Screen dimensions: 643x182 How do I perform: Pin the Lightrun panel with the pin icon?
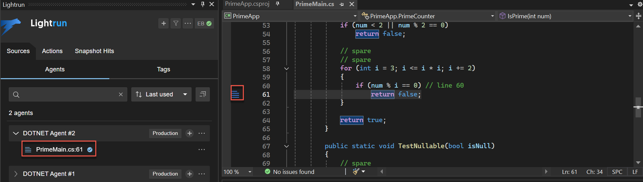pos(203,4)
